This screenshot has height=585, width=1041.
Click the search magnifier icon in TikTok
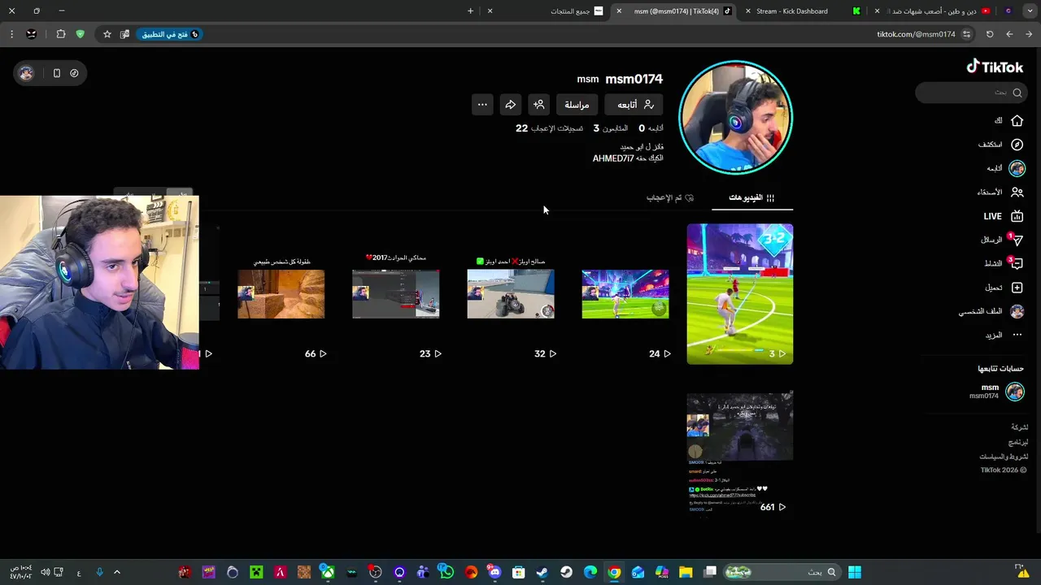(1017, 93)
